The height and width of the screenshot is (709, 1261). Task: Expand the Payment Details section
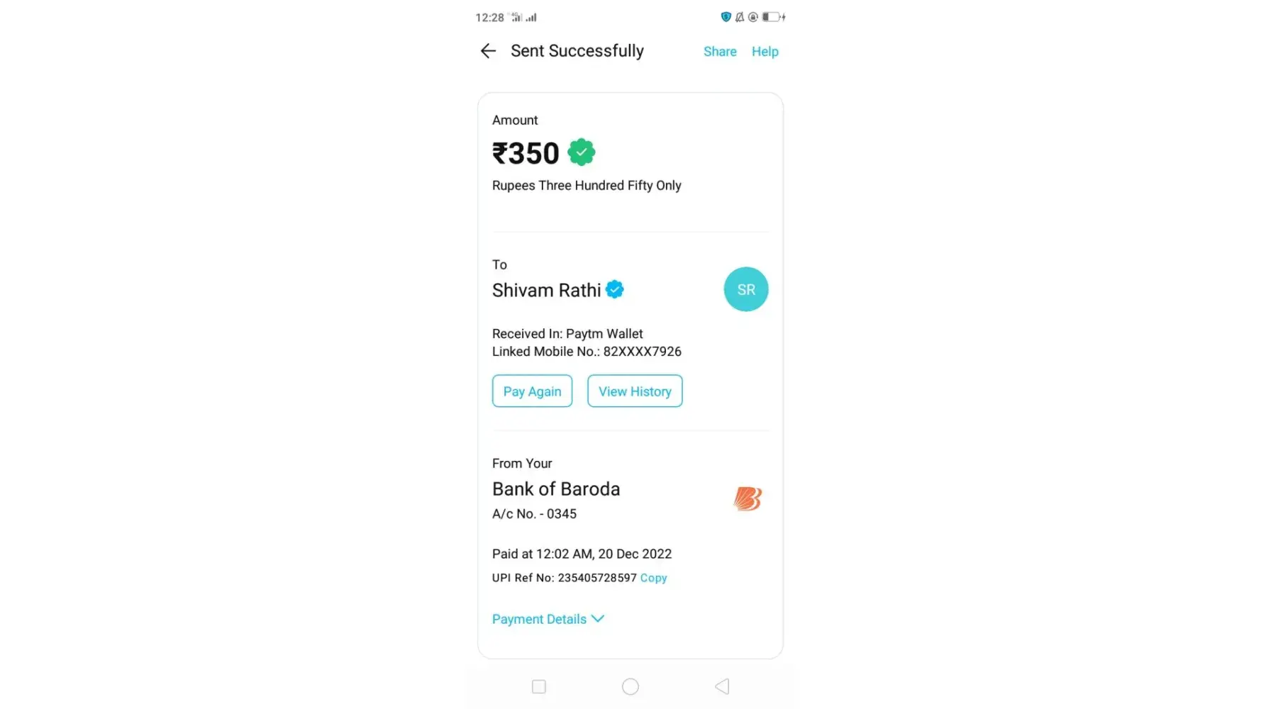point(540,619)
